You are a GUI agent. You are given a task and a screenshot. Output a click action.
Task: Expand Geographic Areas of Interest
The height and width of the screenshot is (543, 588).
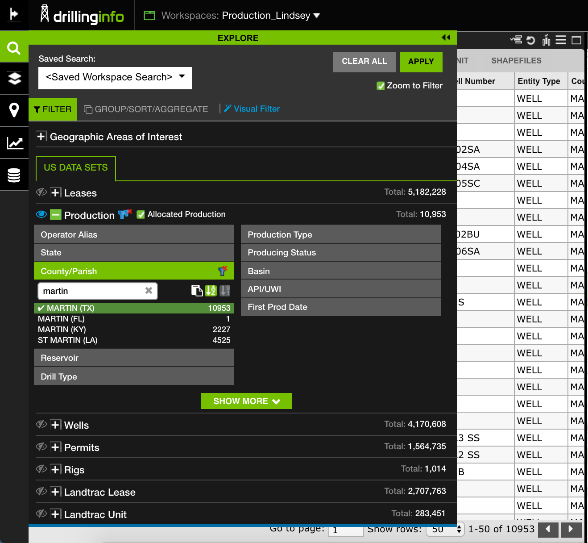(41, 136)
